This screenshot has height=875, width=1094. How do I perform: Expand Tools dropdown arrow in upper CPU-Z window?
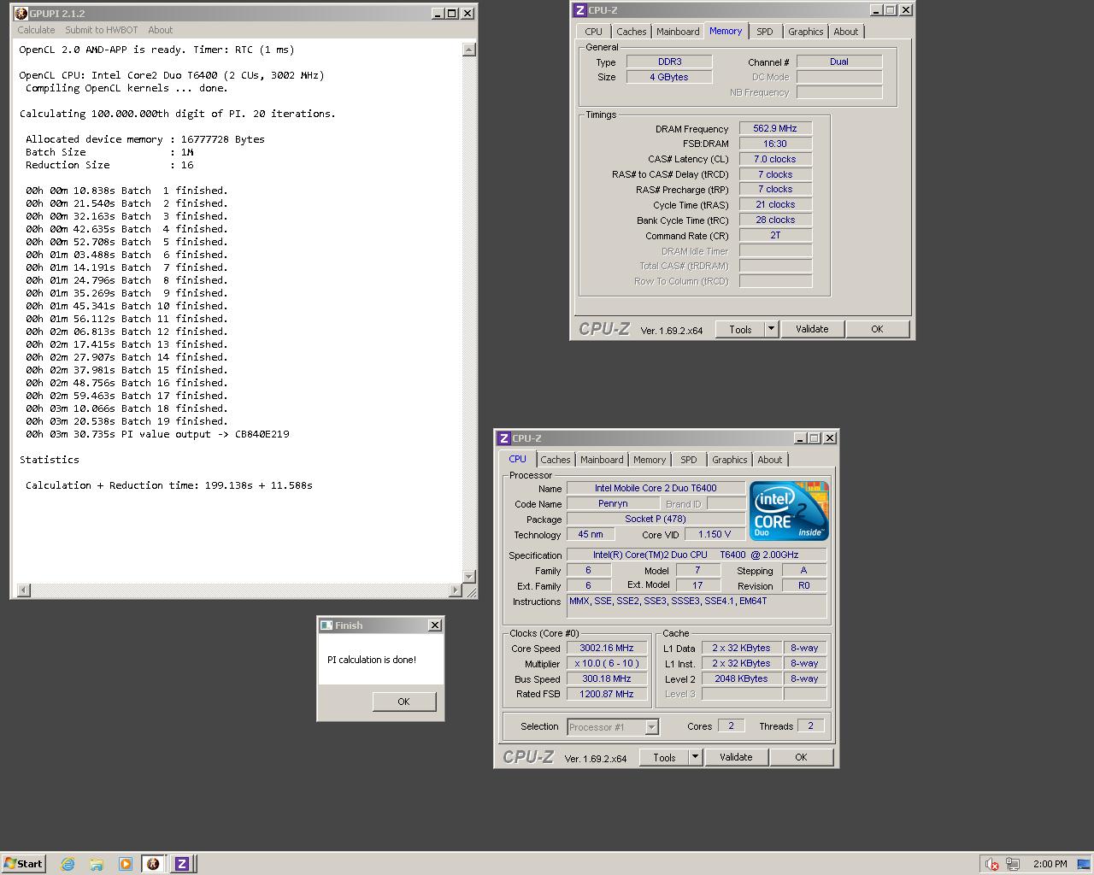771,329
